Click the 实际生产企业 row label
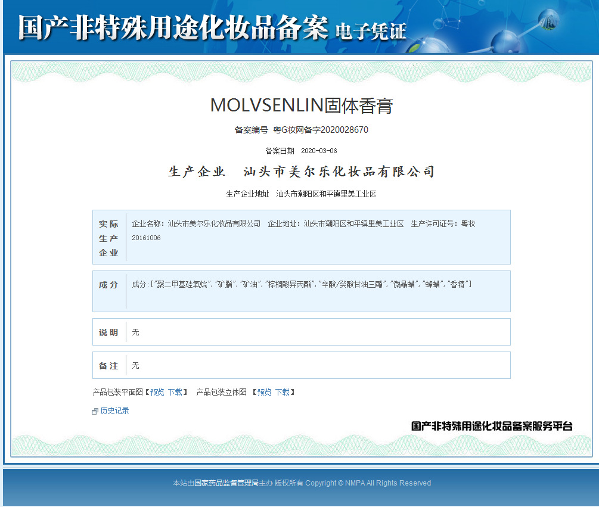Screen dimensions: 599x507 108,238
